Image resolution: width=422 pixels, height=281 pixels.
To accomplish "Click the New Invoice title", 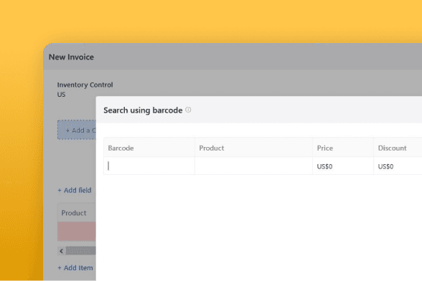I will pyautogui.click(x=71, y=57).
